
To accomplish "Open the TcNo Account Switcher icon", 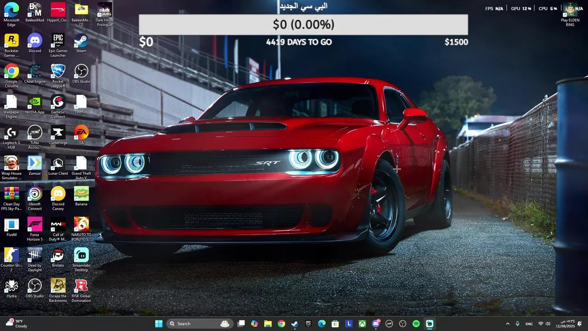I will [34, 137].
